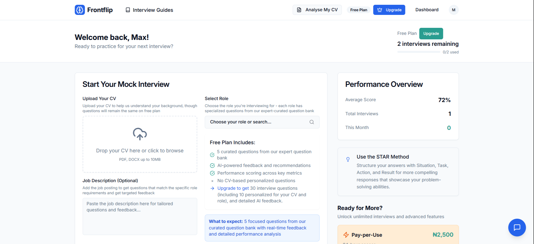Click the Frontflip brain logo icon
This screenshot has height=244, width=534.
click(80, 10)
